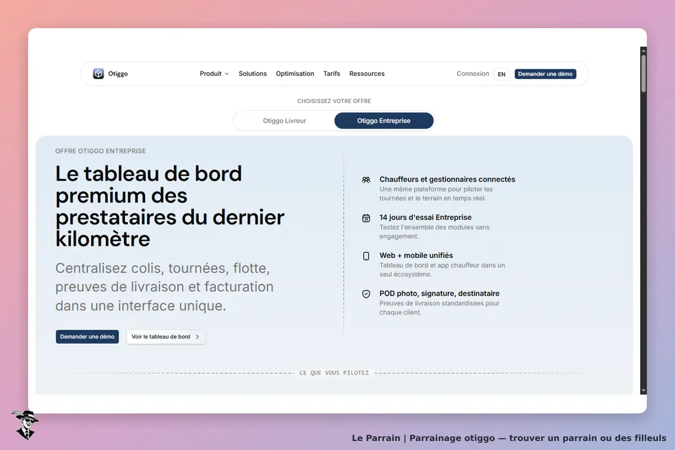Expand the Produit dropdown chevron
The width and height of the screenshot is (675, 450).
coord(227,74)
